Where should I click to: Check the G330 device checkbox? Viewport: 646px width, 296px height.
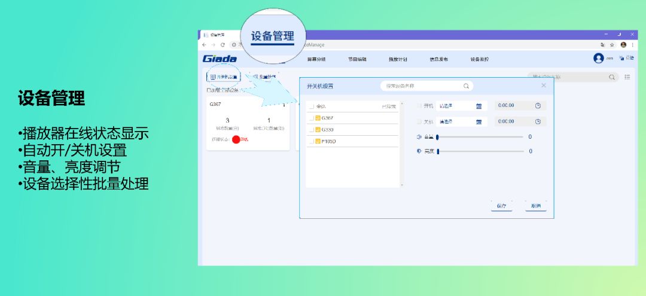(x=311, y=130)
